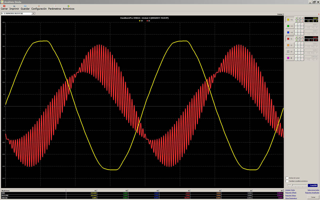320x200 pixels.
Task: Enable the 'Activar el cursor' checkbox
Action: point(287,178)
